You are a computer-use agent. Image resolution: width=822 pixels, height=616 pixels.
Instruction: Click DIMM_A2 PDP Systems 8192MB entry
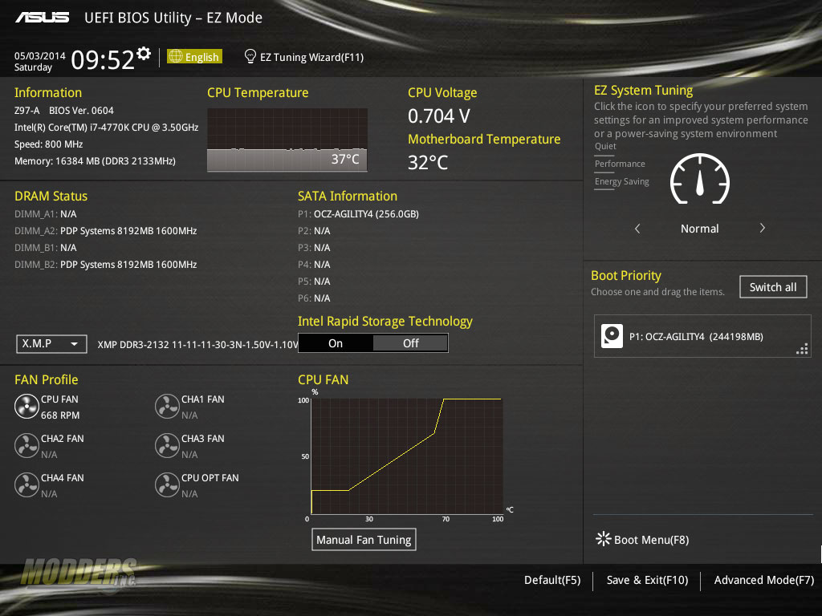105,231
